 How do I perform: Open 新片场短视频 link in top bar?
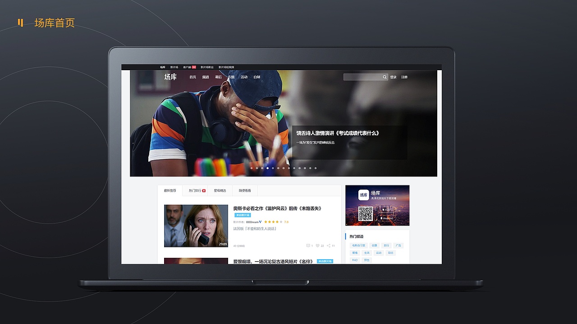tap(226, 67)
